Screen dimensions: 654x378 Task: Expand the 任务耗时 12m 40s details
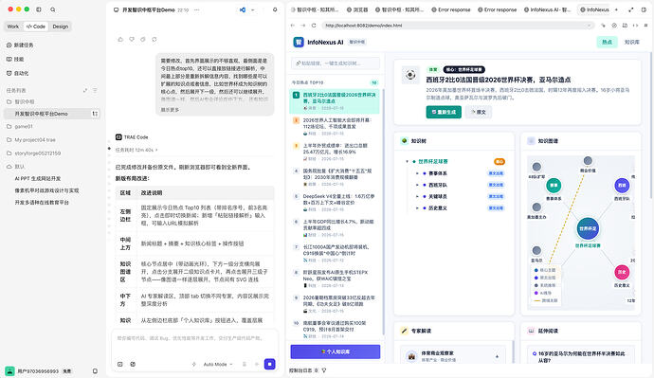136,150
